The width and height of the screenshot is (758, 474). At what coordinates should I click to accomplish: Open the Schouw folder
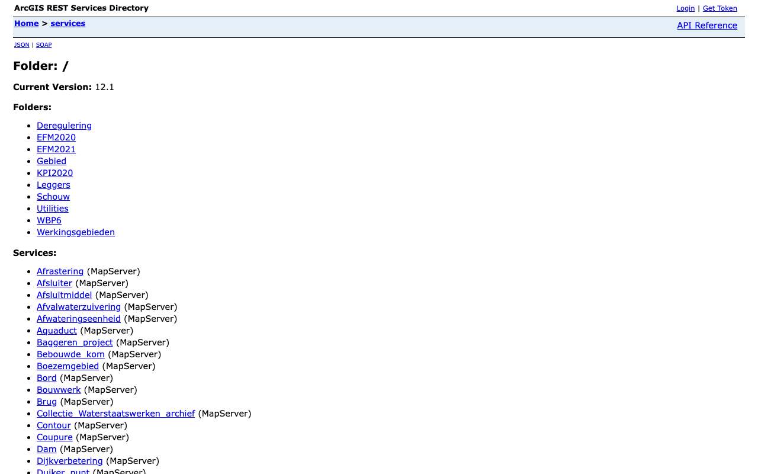coord(53,197)
